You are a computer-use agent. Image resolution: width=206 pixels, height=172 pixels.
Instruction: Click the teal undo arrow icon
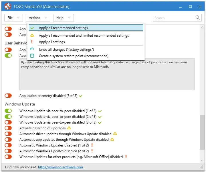(x=32, y=49)
